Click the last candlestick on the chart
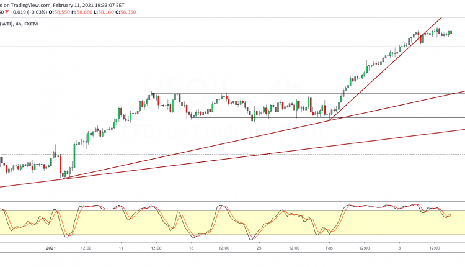465x267 pixels. (451, 33)
